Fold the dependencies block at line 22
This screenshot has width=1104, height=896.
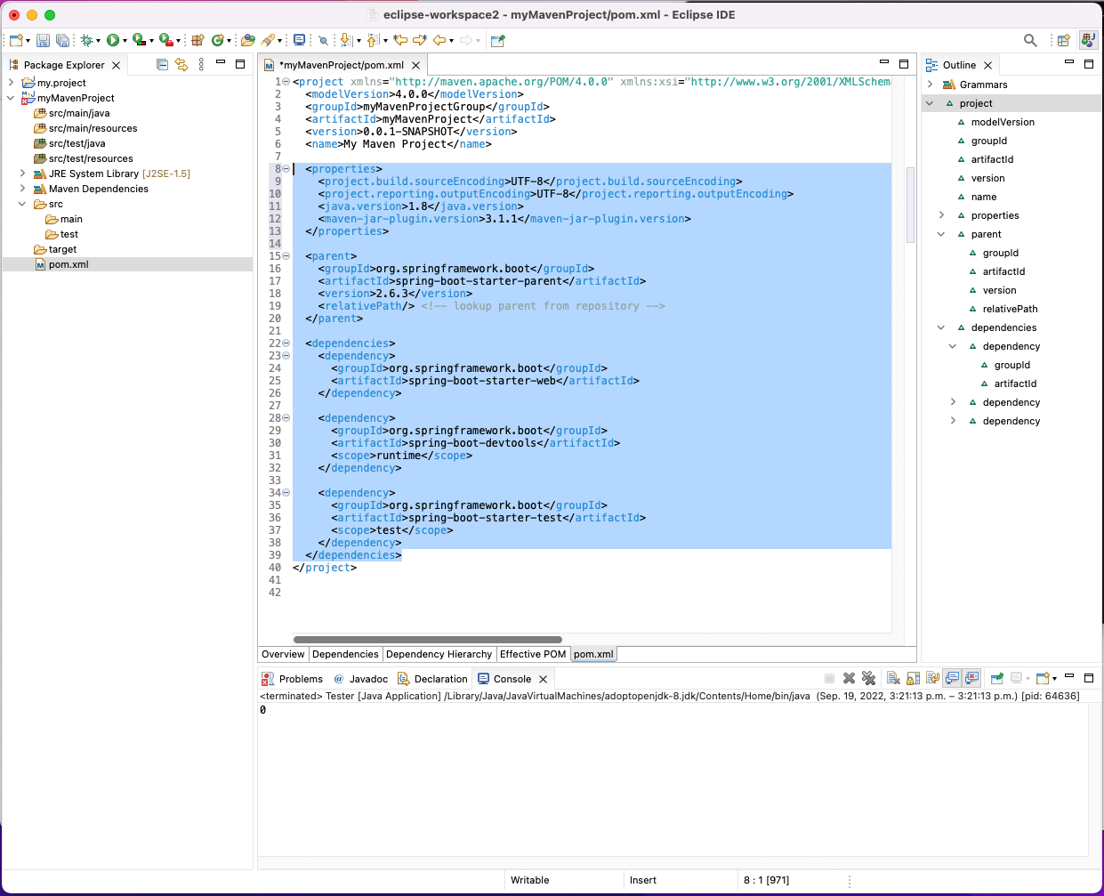(286, 343)
